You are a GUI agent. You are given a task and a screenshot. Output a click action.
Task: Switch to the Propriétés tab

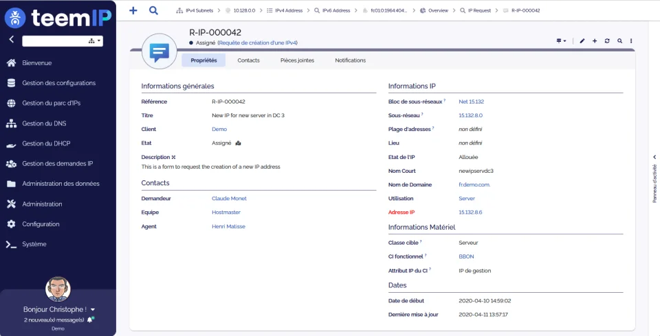[203, 60]
